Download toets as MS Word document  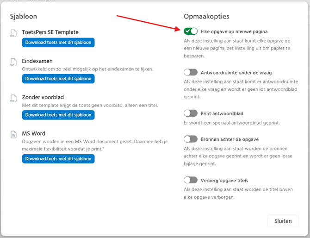click(58, 159)
